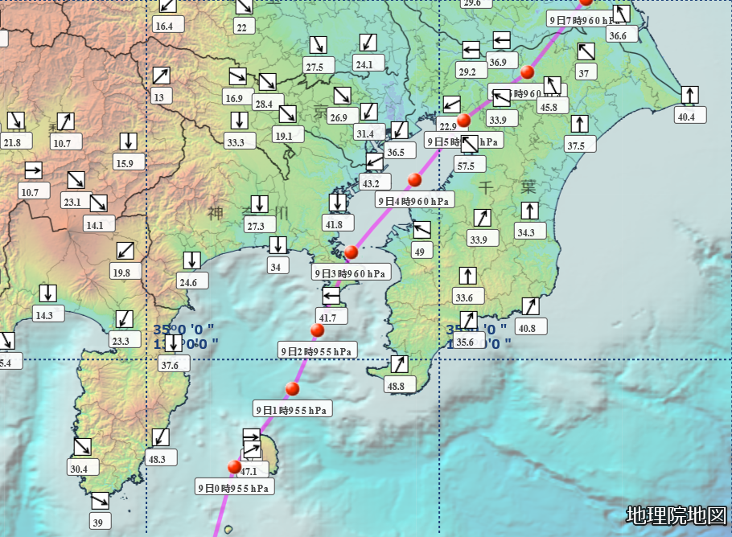Click the right-pointing wind arrow above 10.7
The image size is (732, 537).
[33, 170]
